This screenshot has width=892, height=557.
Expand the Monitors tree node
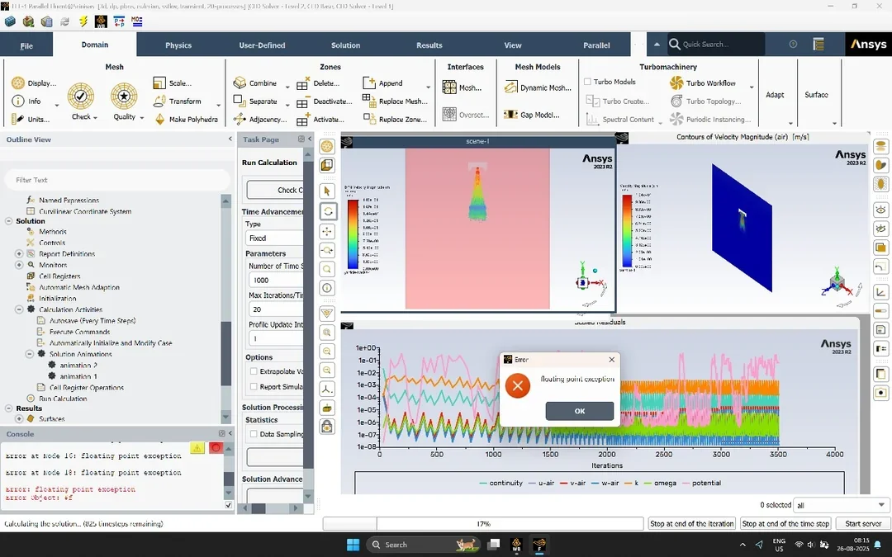[x=19, y=265]
